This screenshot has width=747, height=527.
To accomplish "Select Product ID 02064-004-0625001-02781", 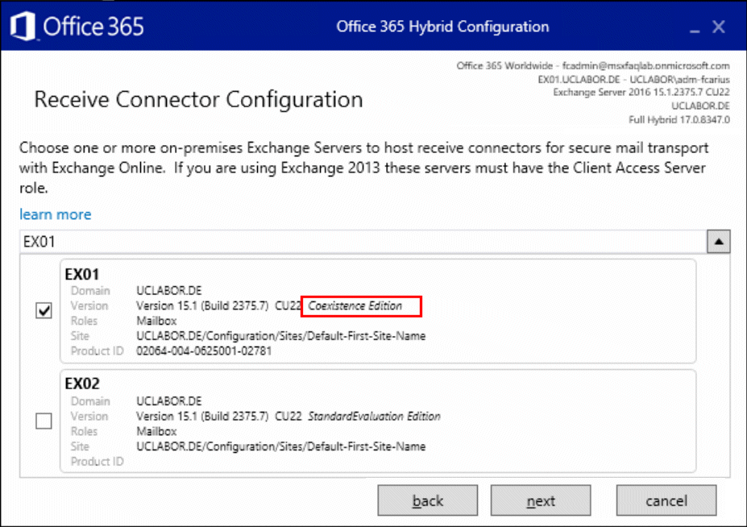I will pyautogui.click(x=204, y=351).
